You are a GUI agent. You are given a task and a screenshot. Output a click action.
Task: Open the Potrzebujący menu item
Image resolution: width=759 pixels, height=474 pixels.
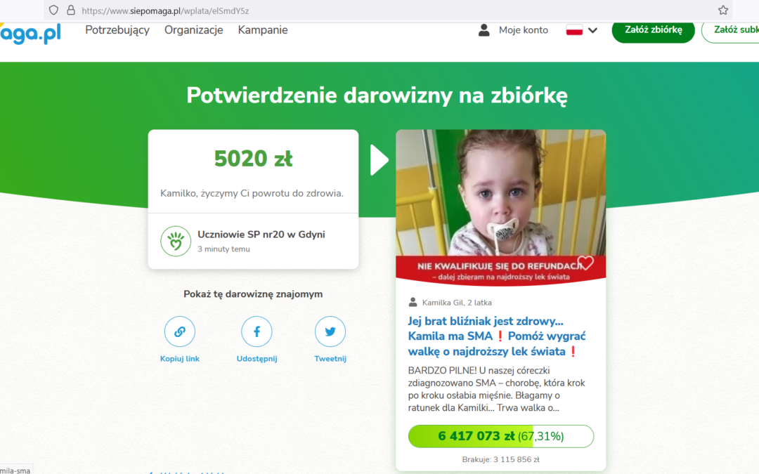(117, 30)
